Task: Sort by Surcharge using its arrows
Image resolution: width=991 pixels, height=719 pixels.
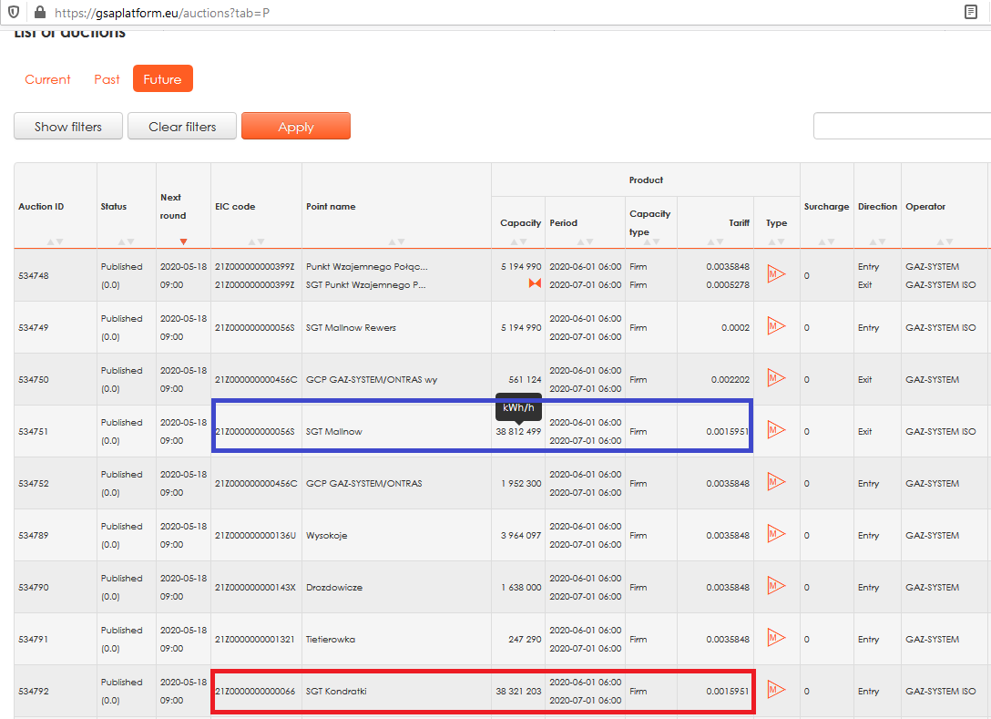Action: point(827,241)
